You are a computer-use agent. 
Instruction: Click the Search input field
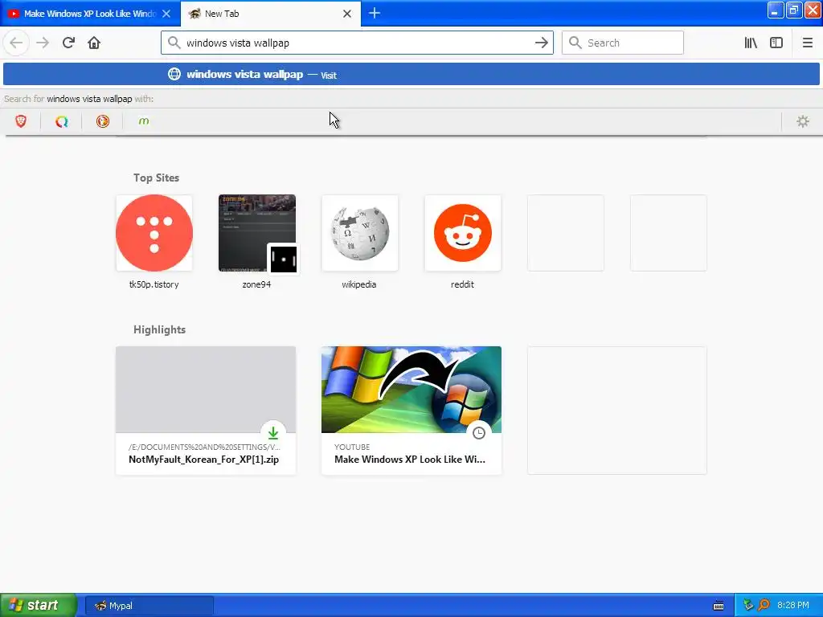click(x=623, y=43)
